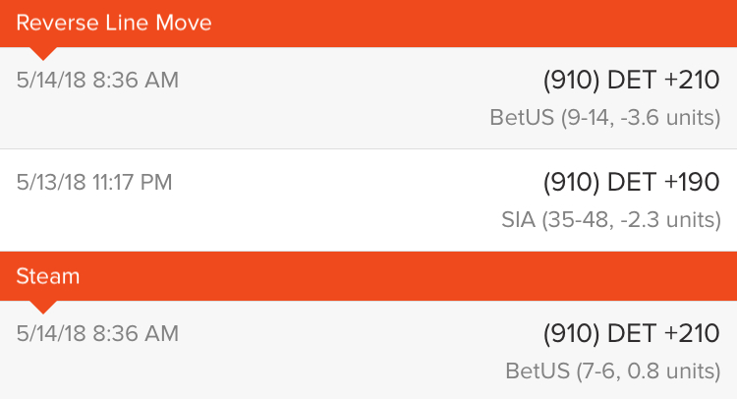Click the pointer notch under Steam
Image resolution: width=737 pixels, height=399 pixels.
(43, 308)
